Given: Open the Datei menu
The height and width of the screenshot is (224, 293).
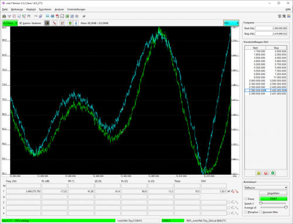Looking at the screenshot, I should (5, 9).
